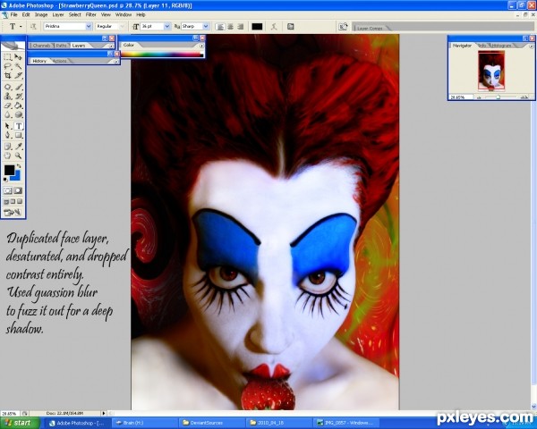This screenshot has height=429, width=537.
Task: Open the font size dropdown
Action: pyautogui.click(x=167, y=26)
